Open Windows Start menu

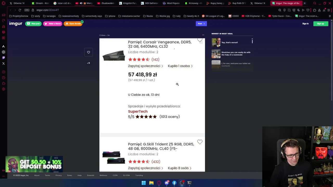pyautogui.click(x=144, y=183)
